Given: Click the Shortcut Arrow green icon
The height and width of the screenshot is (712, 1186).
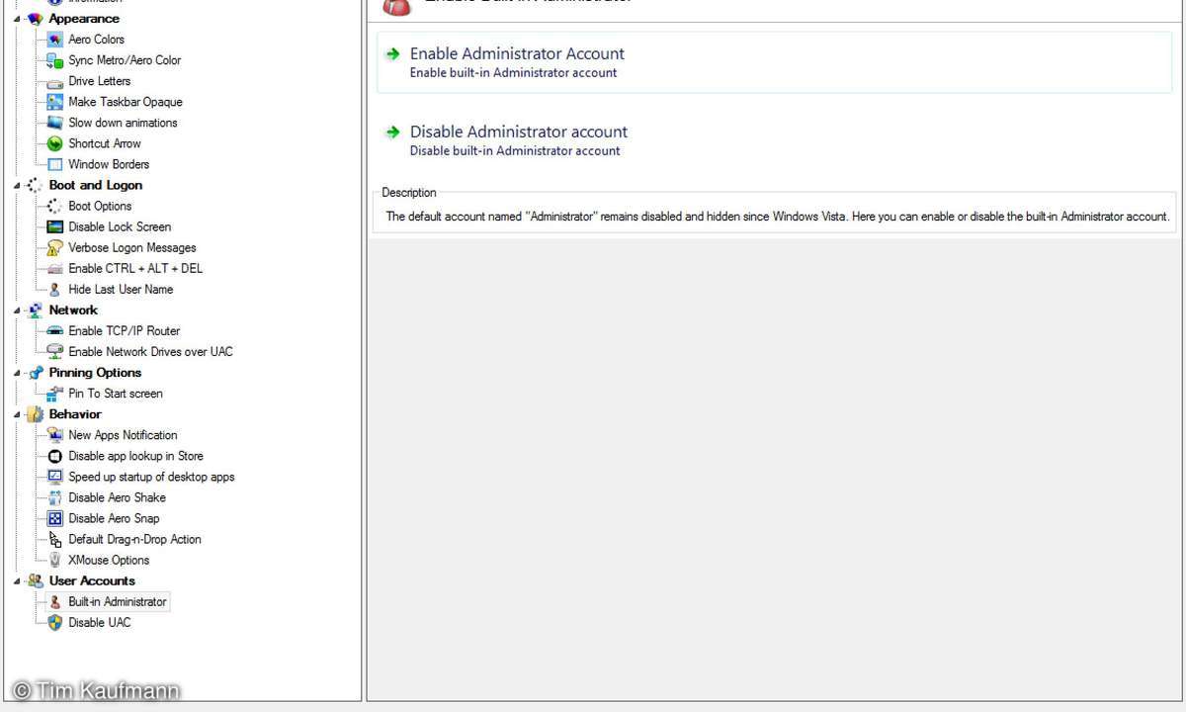Looking at the screenshot, I should pos(55,143).
